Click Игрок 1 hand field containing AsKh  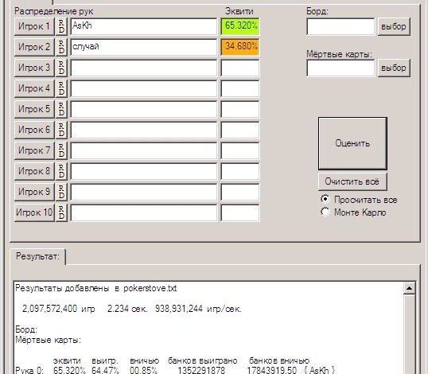pyautogui.click(x=143, y=26)
